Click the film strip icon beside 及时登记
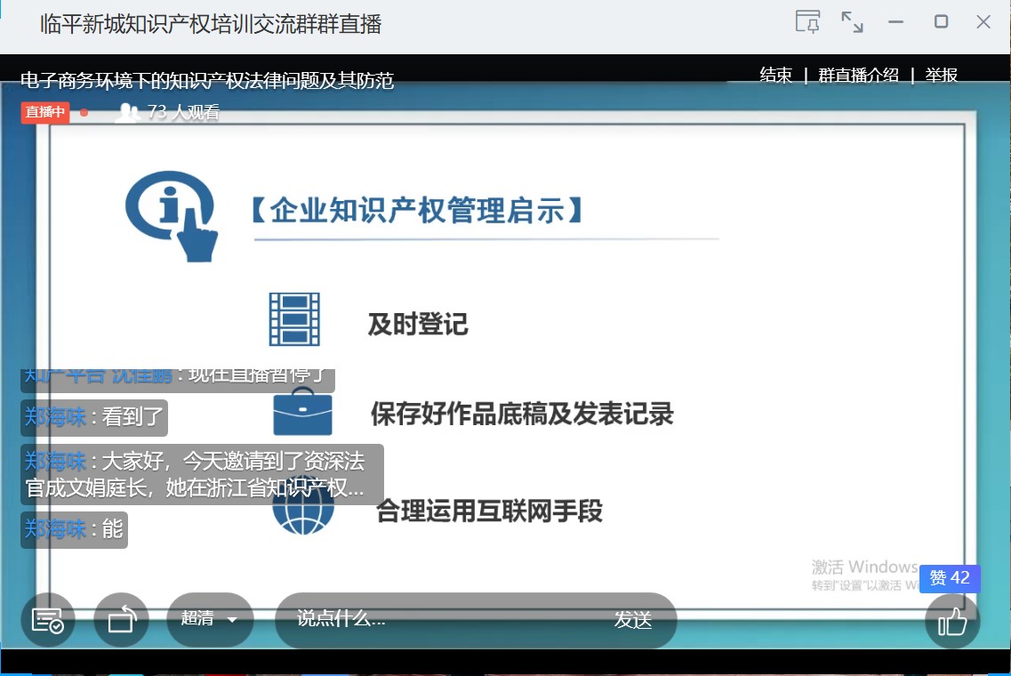This screenshot has width=1011, height=676. tap(294, 319)
